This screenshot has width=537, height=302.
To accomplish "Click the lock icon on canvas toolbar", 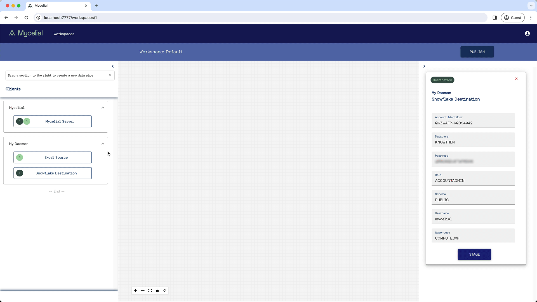I will tap(157, 291).
